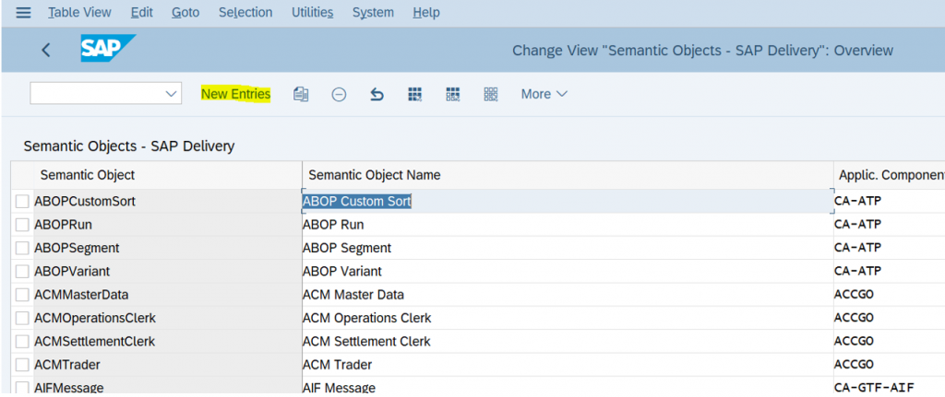
Task: Open the hamburger menu icon
Action: click(23, 13)
